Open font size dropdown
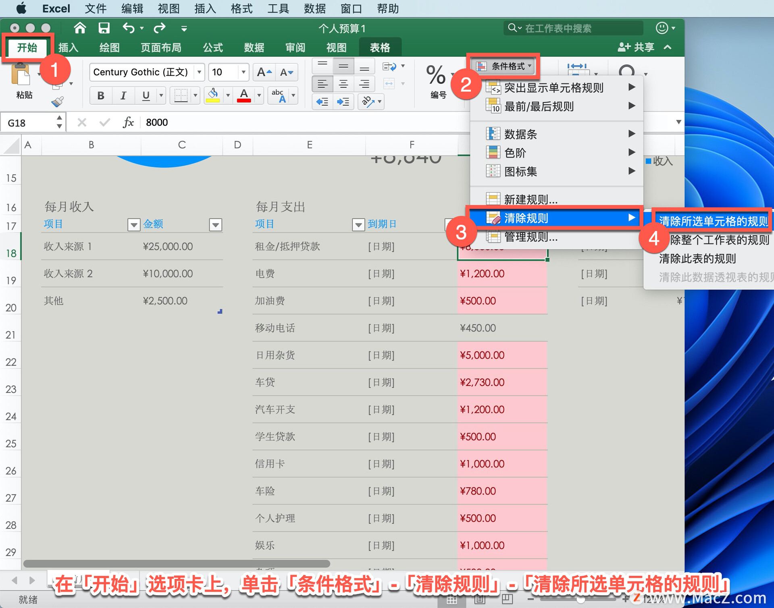The height and width of the screenshot is (608, 774). pyautogui.click(x=243, y=73)
